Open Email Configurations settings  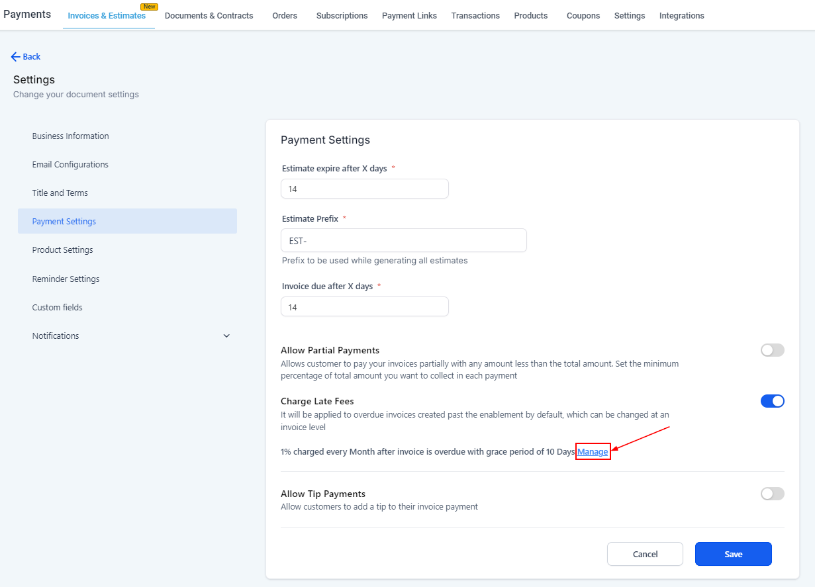70,165
